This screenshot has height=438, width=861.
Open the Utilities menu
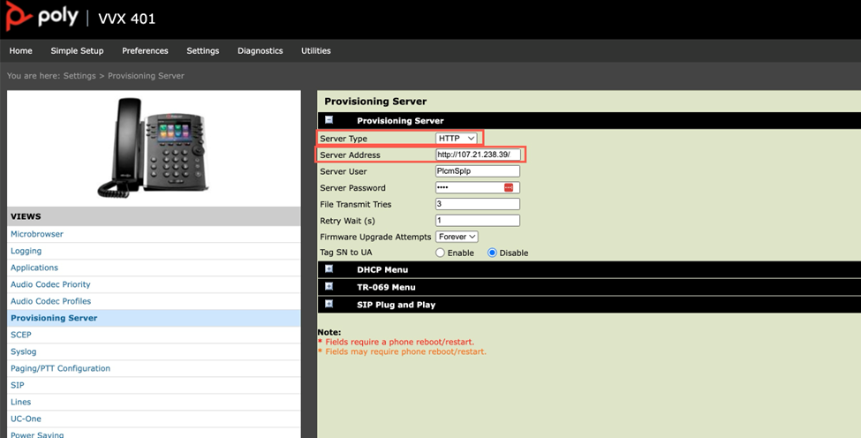[x=316, y=50]
